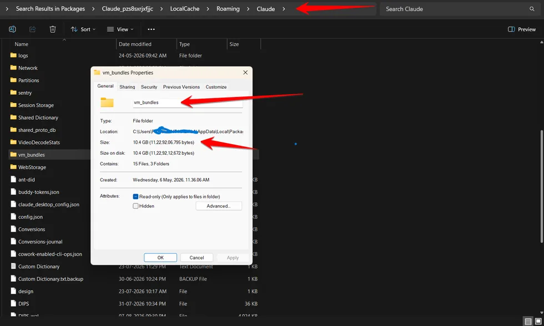The image size is (544, 326).
Task: Open the Security tab
Action: click(x=149, y=87)
